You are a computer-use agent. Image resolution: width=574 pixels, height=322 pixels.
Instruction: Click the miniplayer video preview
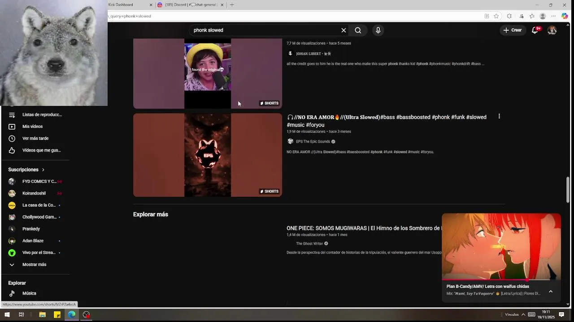501,246
